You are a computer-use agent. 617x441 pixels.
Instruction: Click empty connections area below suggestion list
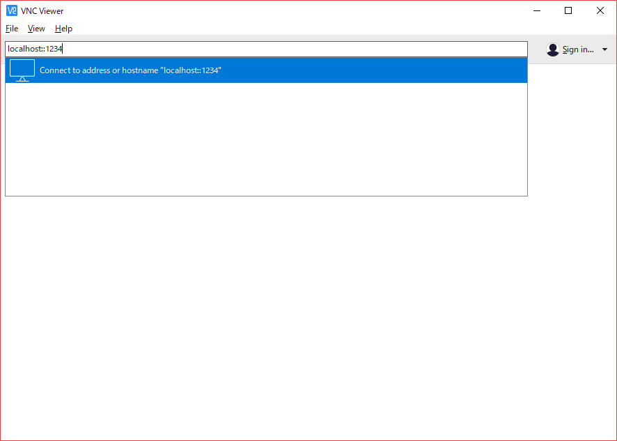[x=306, y=314]
